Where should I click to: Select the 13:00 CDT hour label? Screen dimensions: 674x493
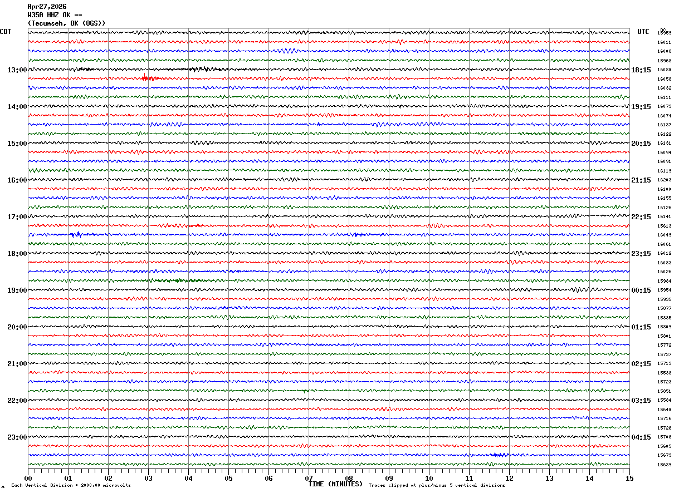pos(17,70)
